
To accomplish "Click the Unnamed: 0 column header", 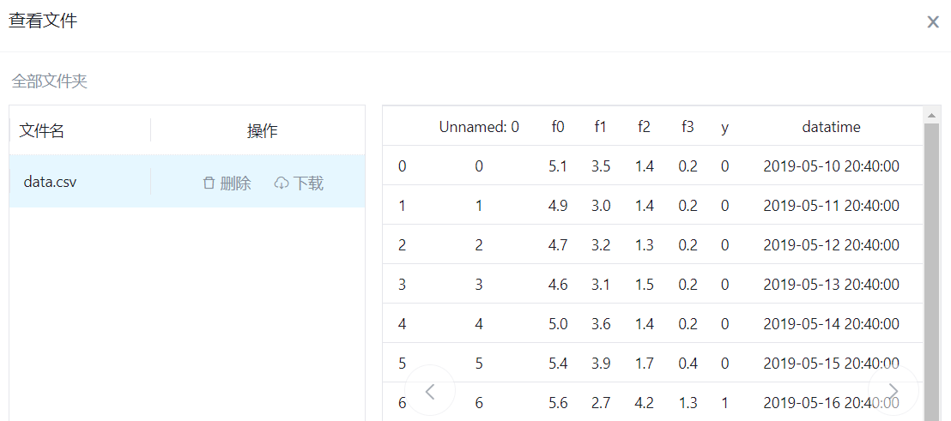I will 479,127.
